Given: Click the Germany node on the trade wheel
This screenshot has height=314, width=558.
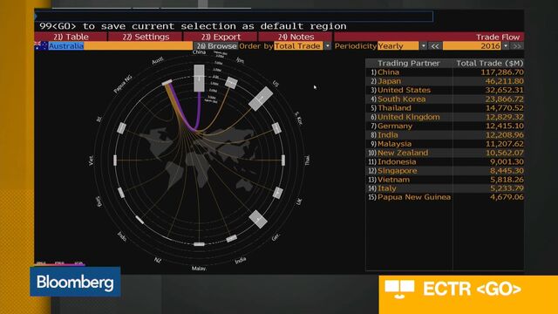Looking at the screenshot, I should 258,219.
